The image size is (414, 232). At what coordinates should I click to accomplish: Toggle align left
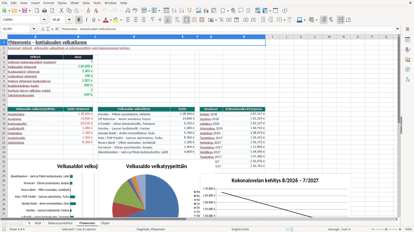tap(128, 20)
